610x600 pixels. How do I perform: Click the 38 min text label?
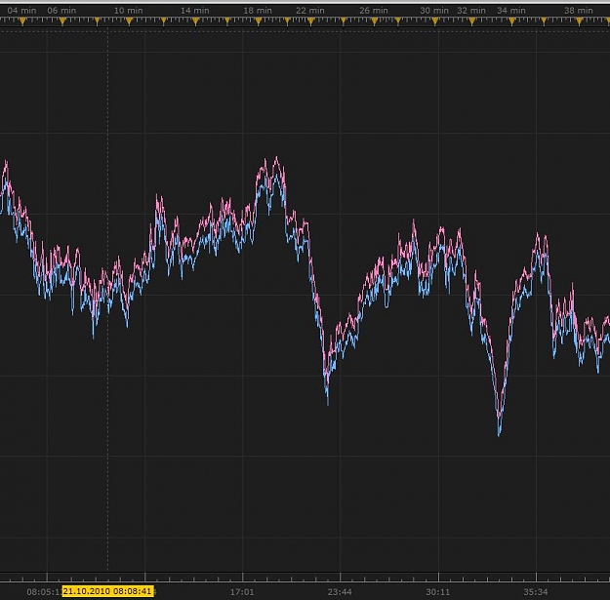[x=579, y=11]
